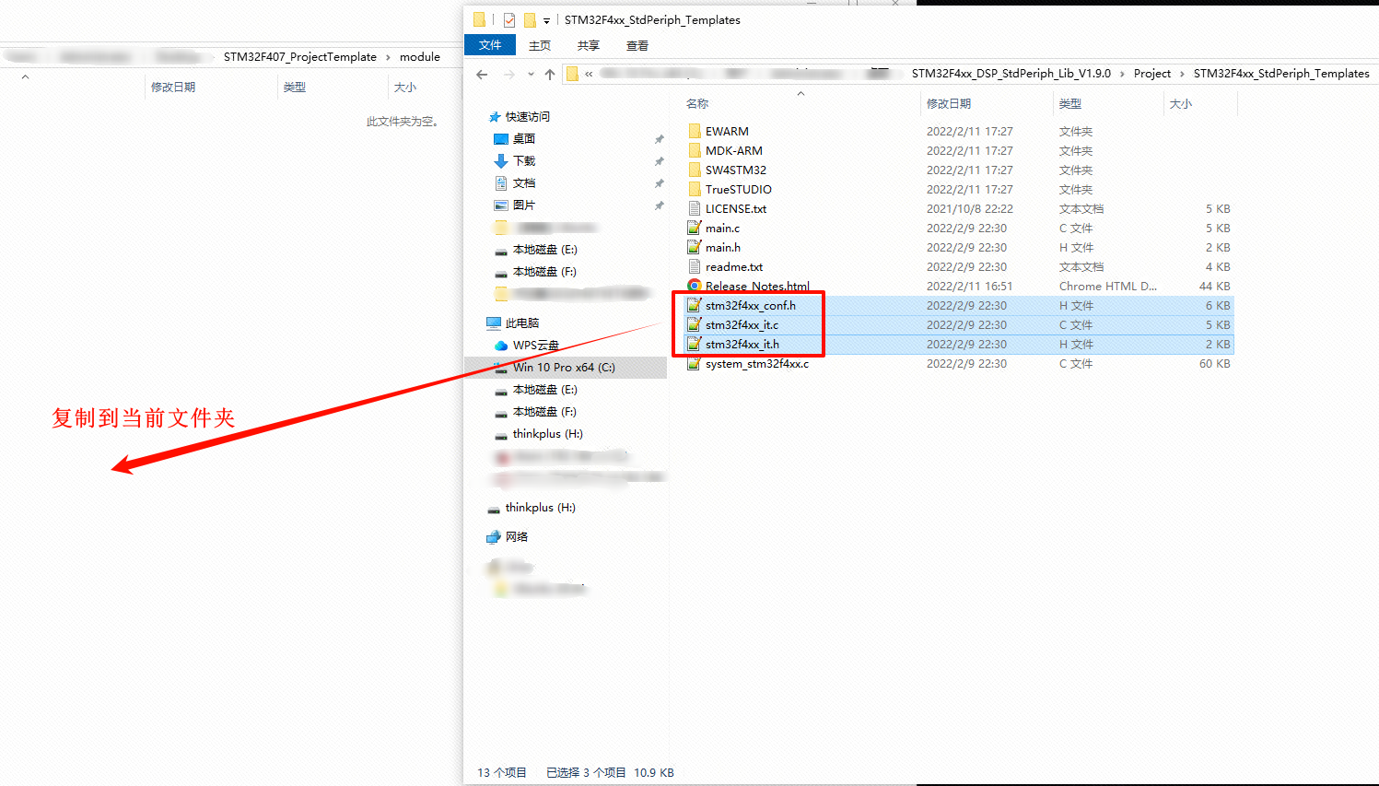Viewport: 1379px width, 786px height.
Task: Select Win 10 Pro x64 (C:) drive
Action: click(x=563, y=368)
